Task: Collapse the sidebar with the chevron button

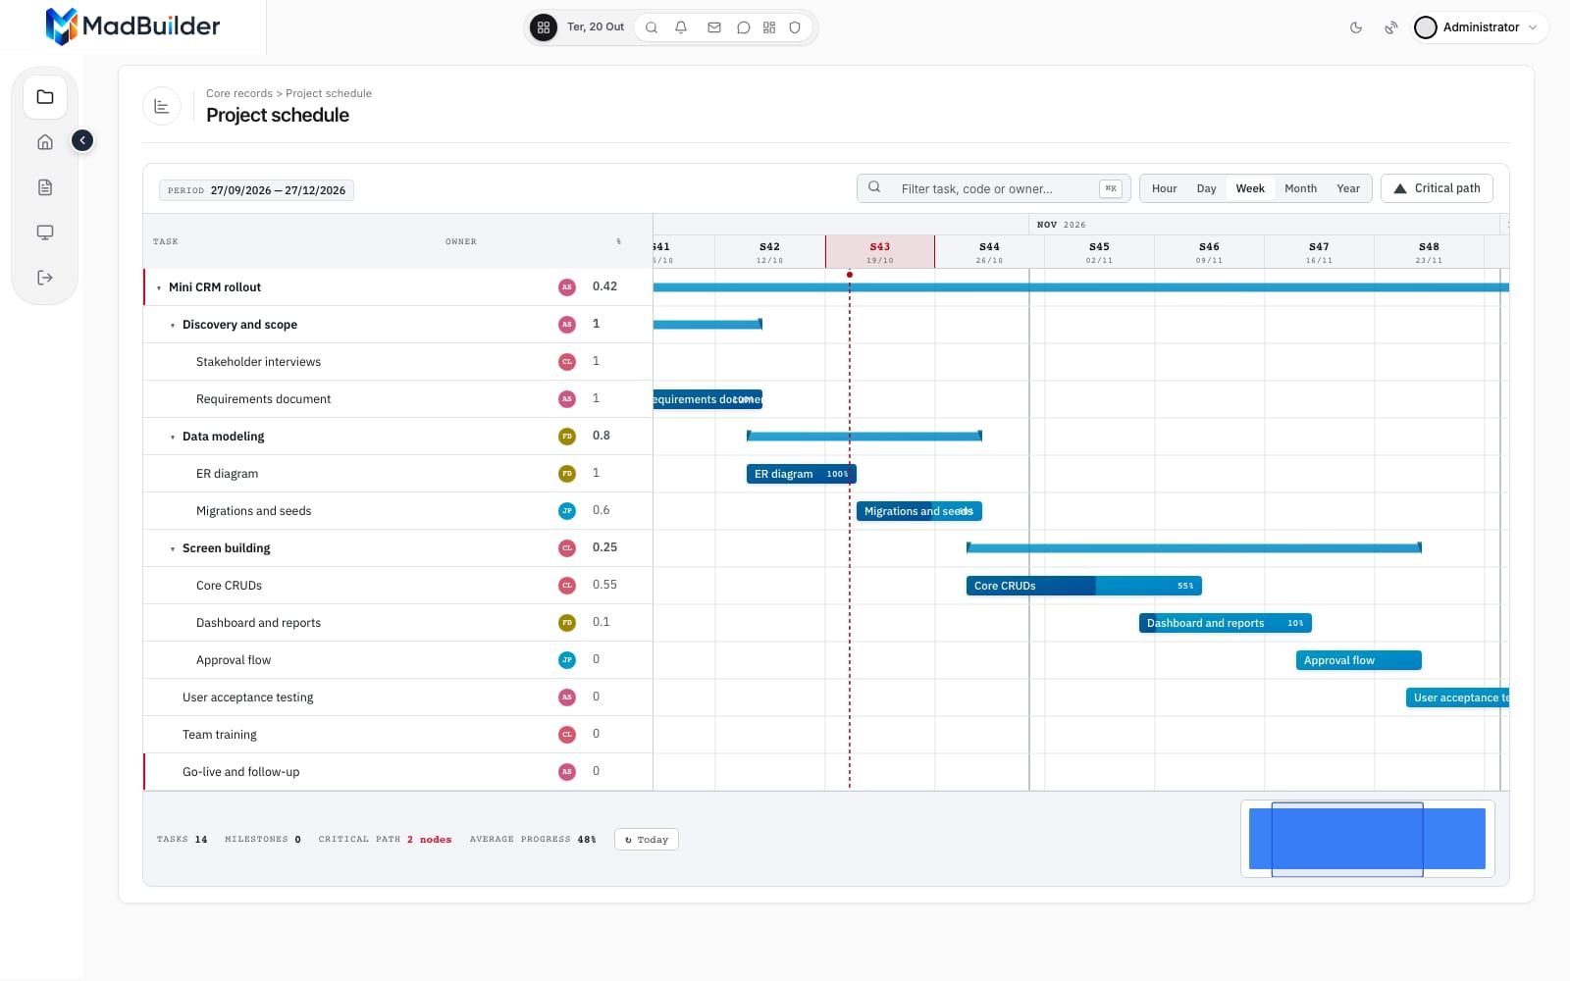Action: click(82, 140)
